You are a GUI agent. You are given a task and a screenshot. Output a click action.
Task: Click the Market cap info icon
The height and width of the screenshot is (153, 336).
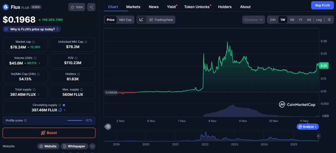coord(34,42)
